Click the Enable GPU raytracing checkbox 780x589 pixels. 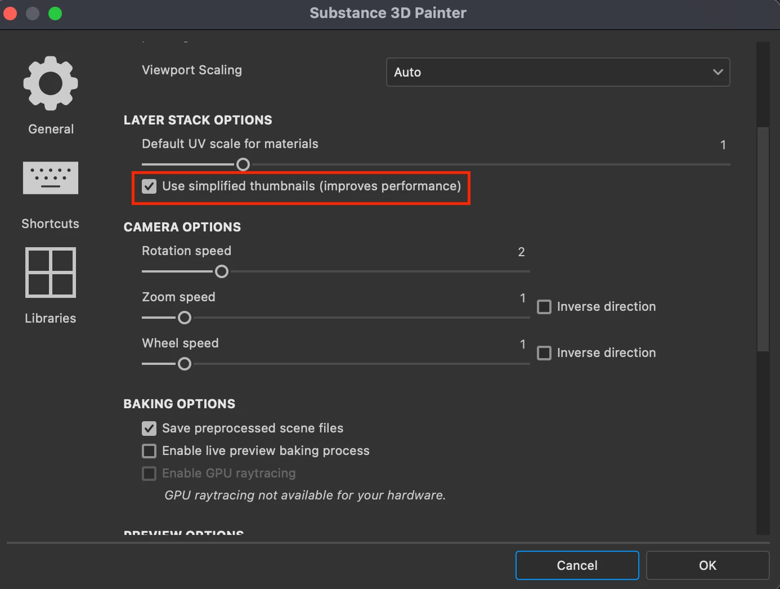pos(149,474)
